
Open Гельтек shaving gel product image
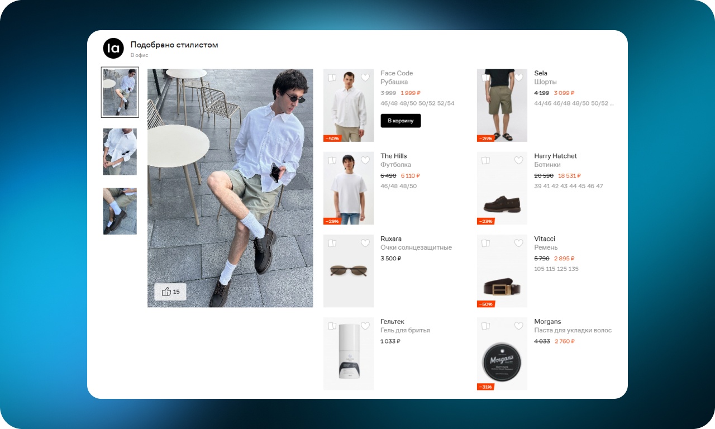[x=349, y=354]
